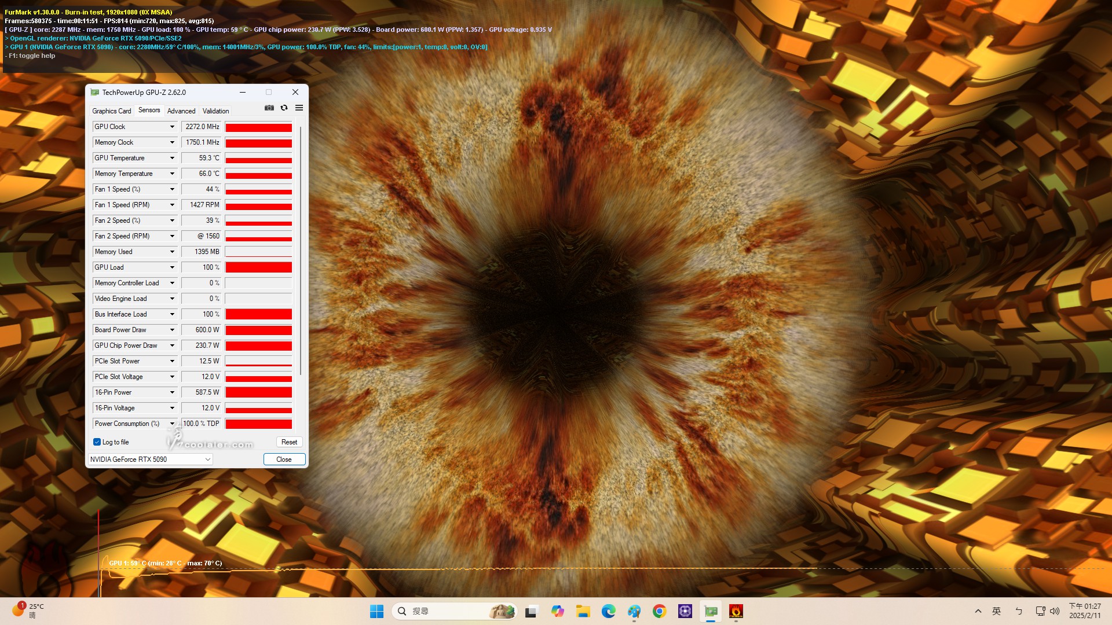Launch Copilot from the taskbar
The width and height of the screenshot is (1112, 625).
(x=557, y=611)
